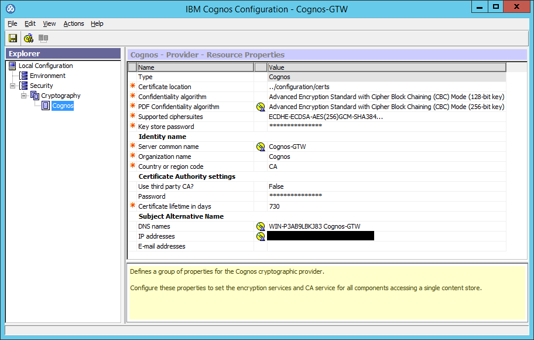Collapse the Security tree node
This screenshot has height=340, width=534.
(13, 86)
